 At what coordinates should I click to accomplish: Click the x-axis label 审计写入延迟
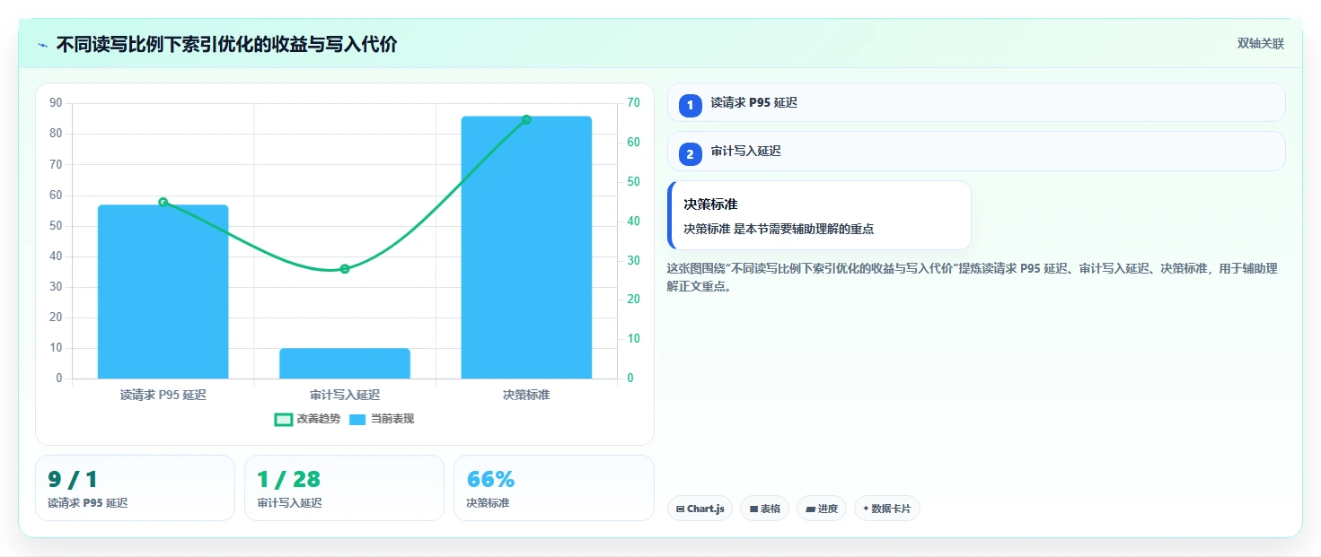(345, 395)
